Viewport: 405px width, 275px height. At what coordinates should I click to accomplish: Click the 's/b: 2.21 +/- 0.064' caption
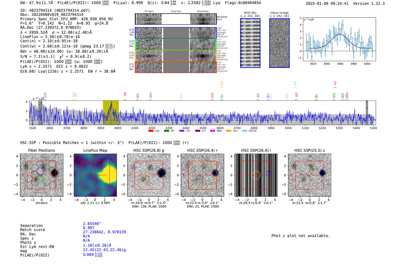95,203
